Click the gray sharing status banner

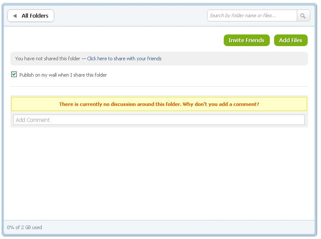(159, 59)
